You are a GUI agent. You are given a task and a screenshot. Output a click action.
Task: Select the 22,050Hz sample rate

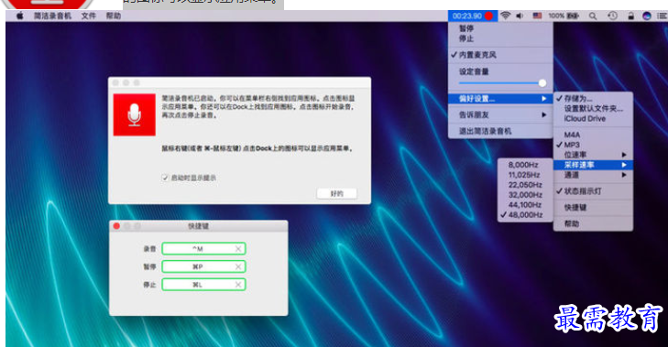(x=525, y=185)
